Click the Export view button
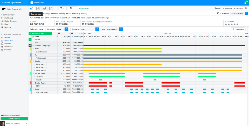 pos(238,29)
